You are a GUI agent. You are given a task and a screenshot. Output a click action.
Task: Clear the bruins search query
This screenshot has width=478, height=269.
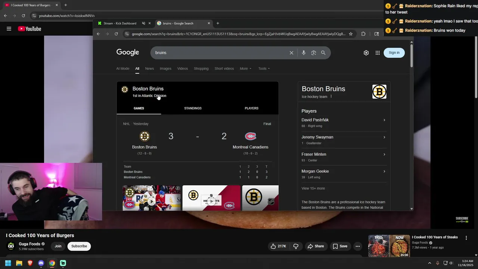point(292,53)
